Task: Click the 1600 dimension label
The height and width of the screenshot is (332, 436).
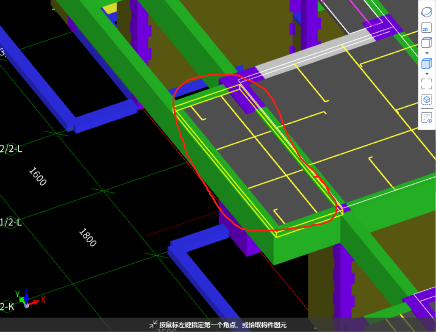Action: tap(37, 176)
